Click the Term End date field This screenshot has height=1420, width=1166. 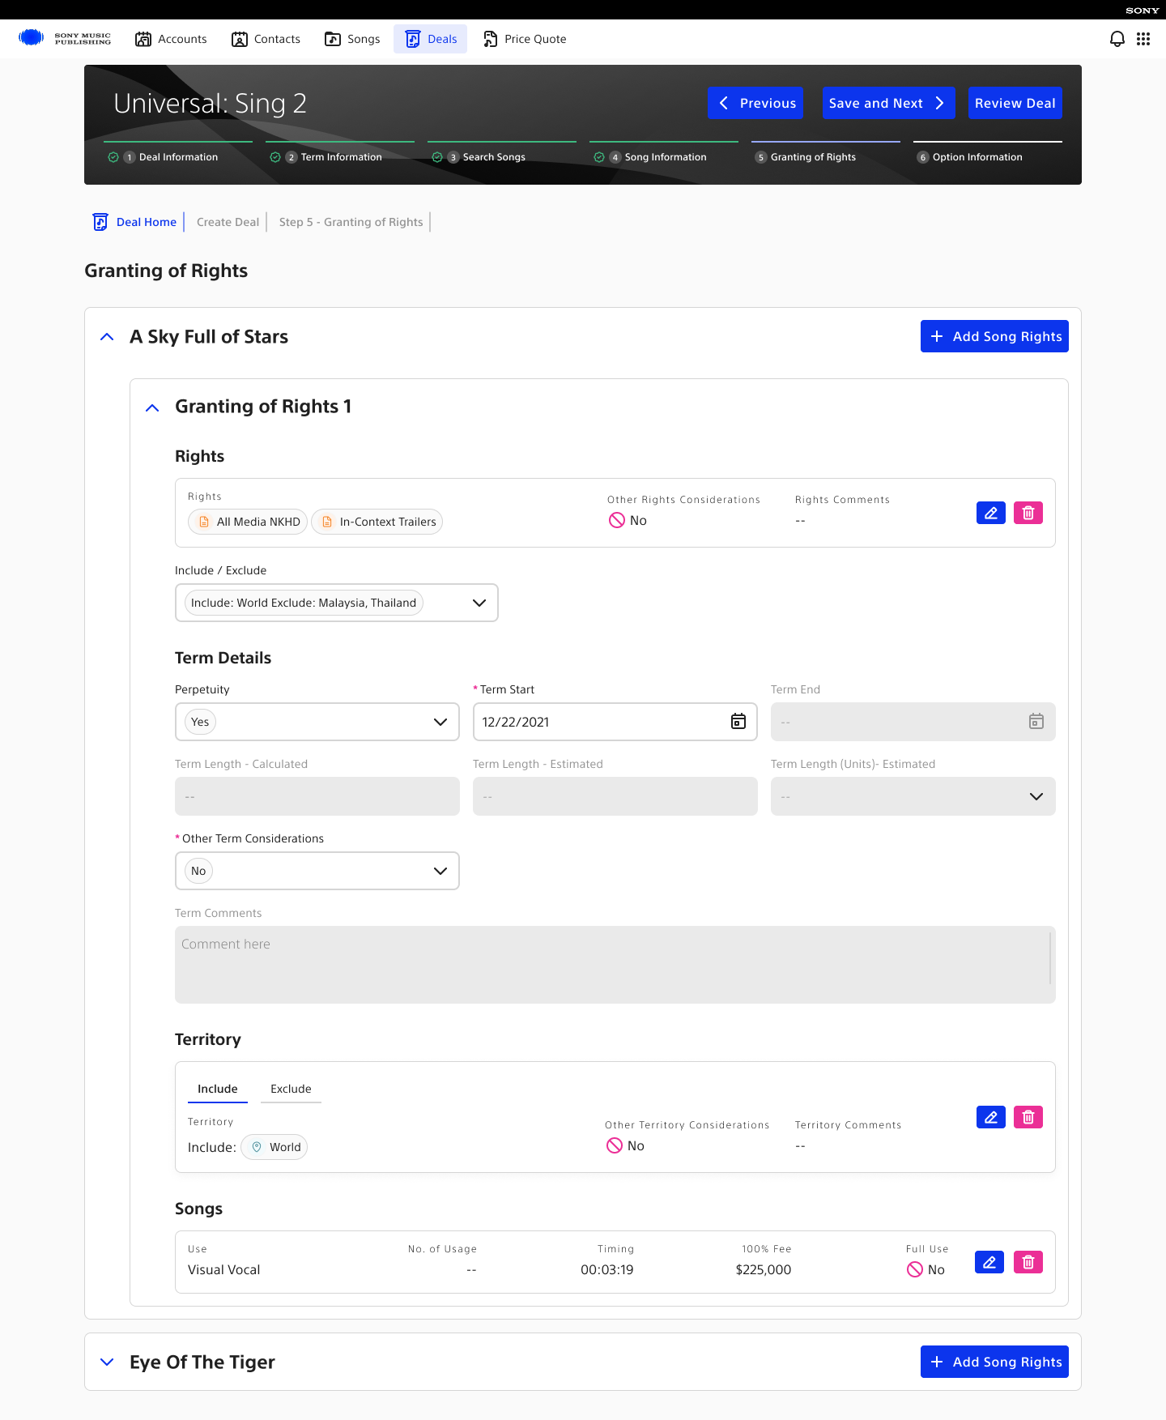tap(913, 722)
